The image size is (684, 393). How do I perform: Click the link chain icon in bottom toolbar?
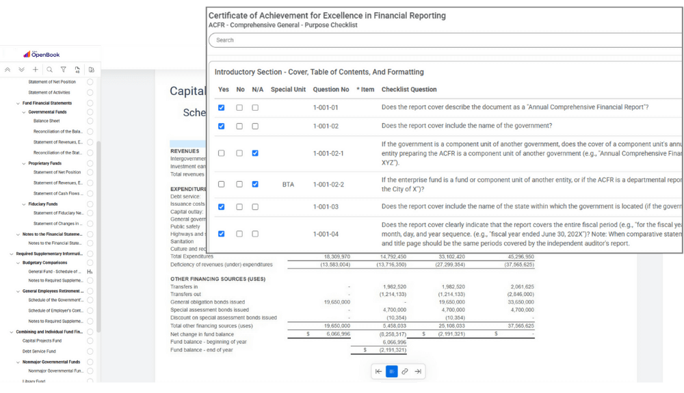pos(405,372)
